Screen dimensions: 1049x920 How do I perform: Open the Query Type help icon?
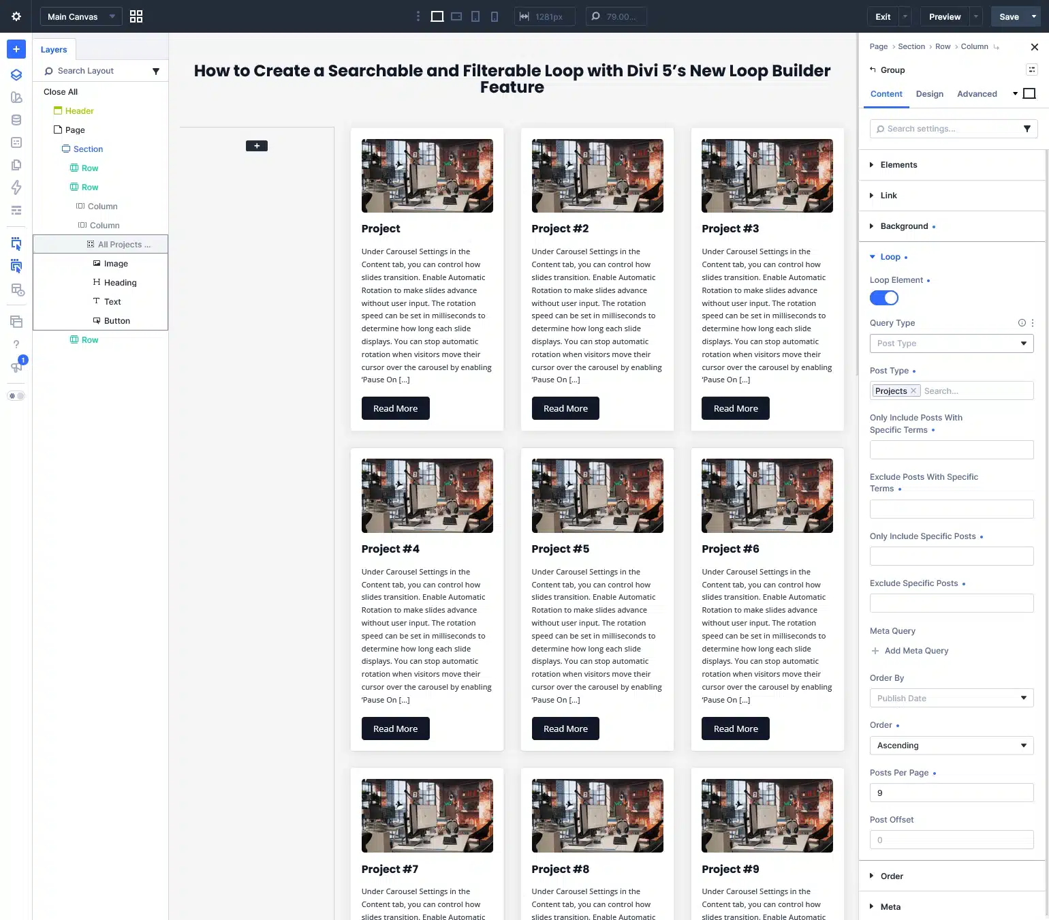(1022, 323)
